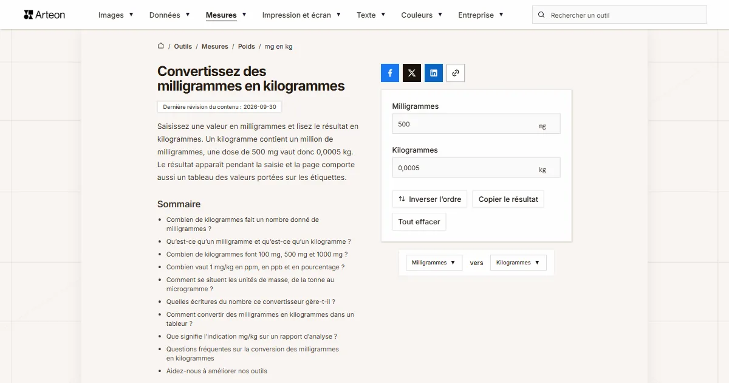This screenshot has height=383, width=729.
Task: Jump to unités de masse section
Action: [x=250, y=285]
